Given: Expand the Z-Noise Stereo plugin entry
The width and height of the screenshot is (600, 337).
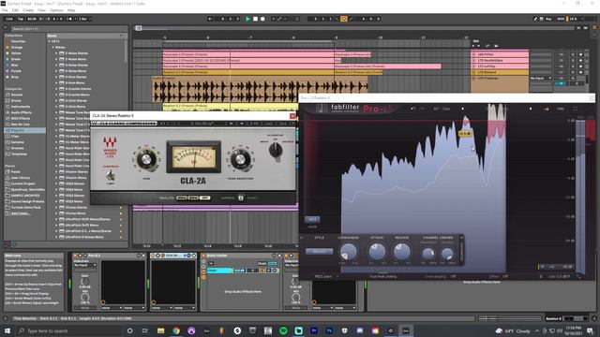Looking at the screenshot, I should tap(56, 53).
